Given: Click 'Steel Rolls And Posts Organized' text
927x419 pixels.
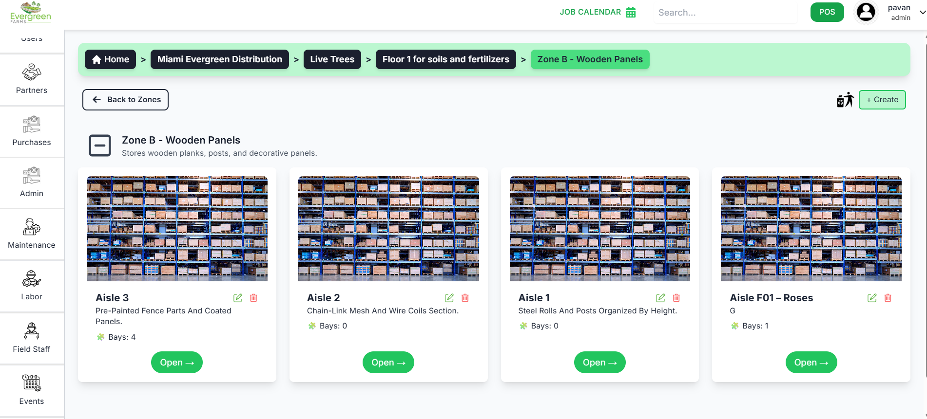Looking at the screenshot, I should click(598, 311).
